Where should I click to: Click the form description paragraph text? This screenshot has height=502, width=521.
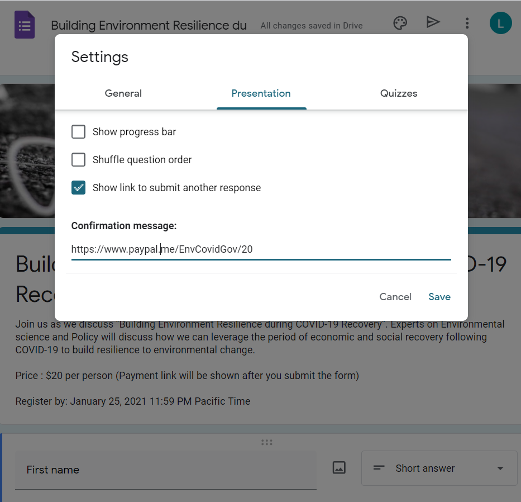pos(260,337)
